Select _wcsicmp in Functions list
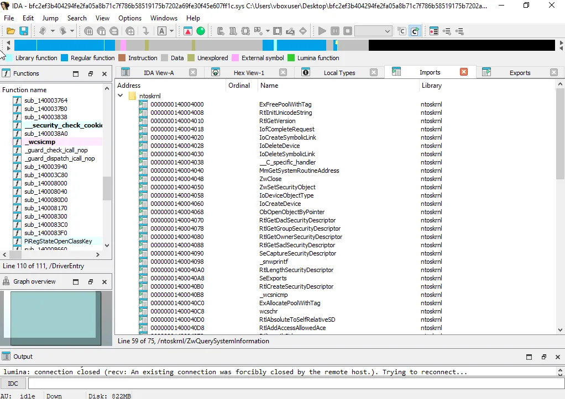Viewport: 565px width, 399px height. tap(40, 142)
